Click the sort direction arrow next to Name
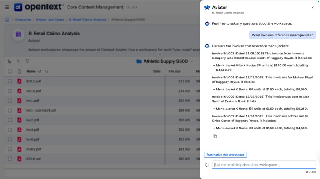The width and height of the screenshot is (320, 179). 40,71
